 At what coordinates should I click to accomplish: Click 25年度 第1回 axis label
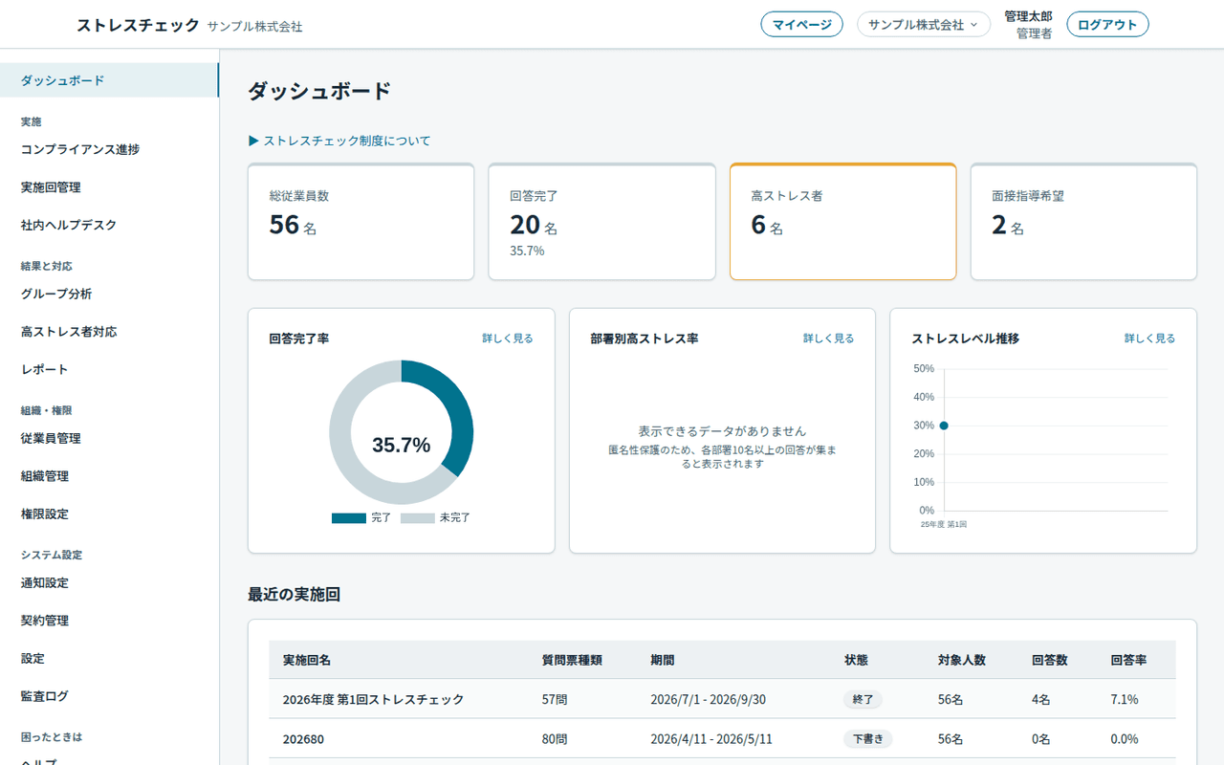944,525
